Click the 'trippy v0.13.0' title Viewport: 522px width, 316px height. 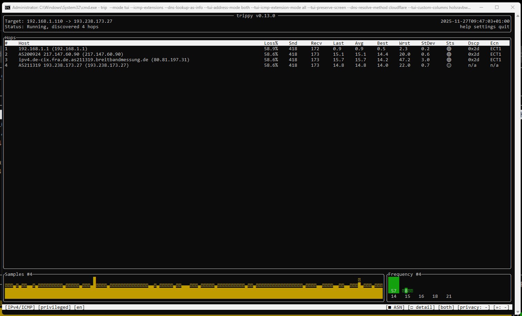tap(256, 16)
